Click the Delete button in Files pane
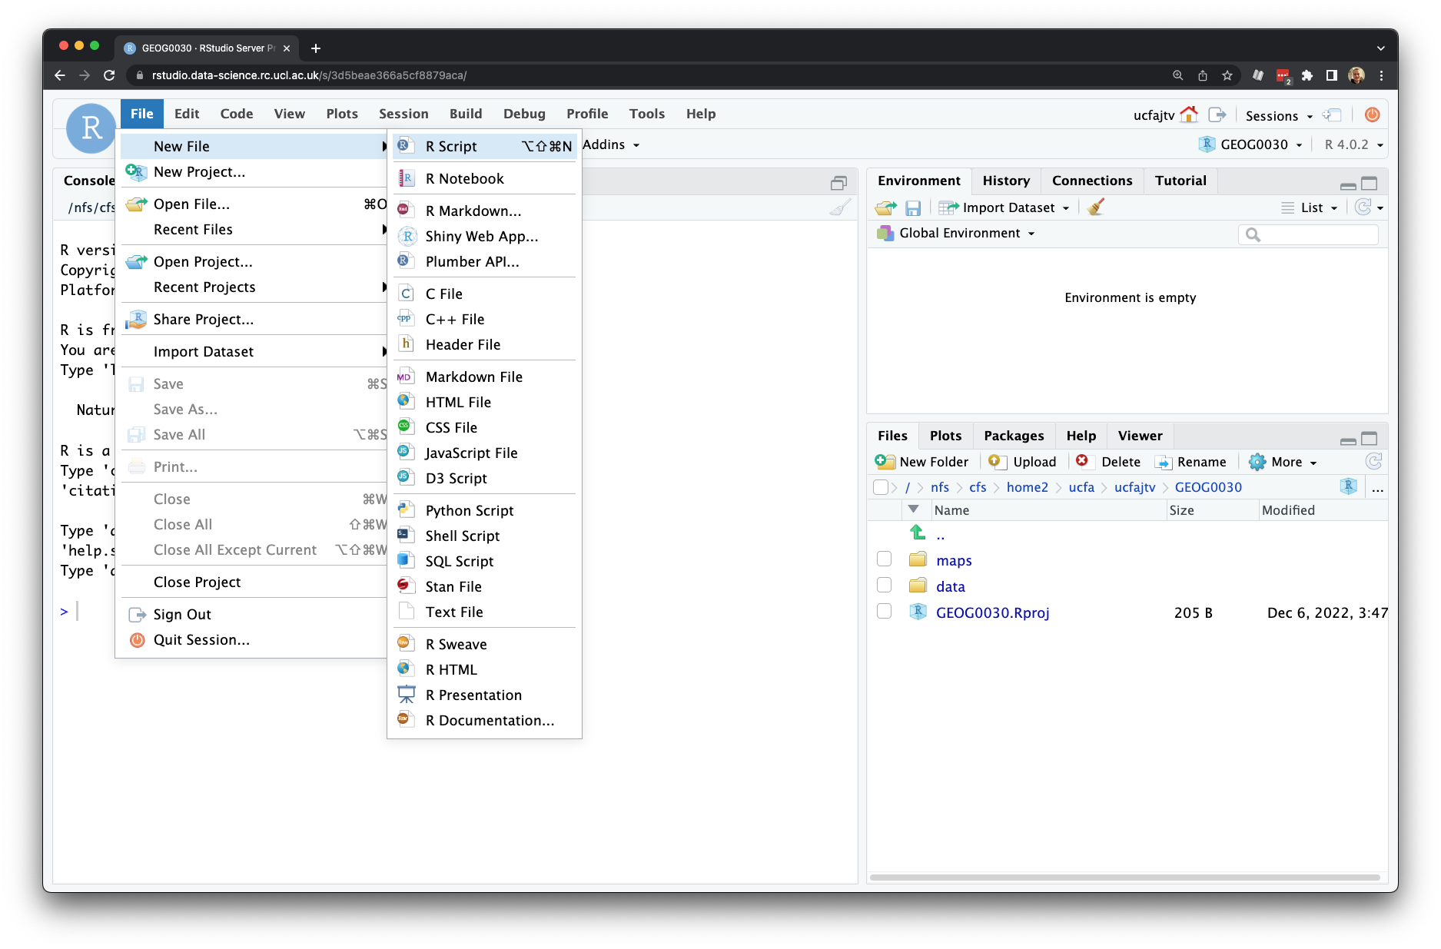Viewport: 1441px width, 949px height. [x=1108, y=462]
